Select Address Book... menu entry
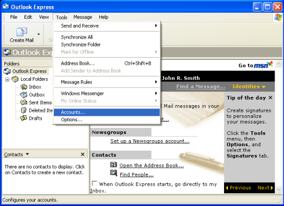 pyautogui.click(x=106, y=63)
